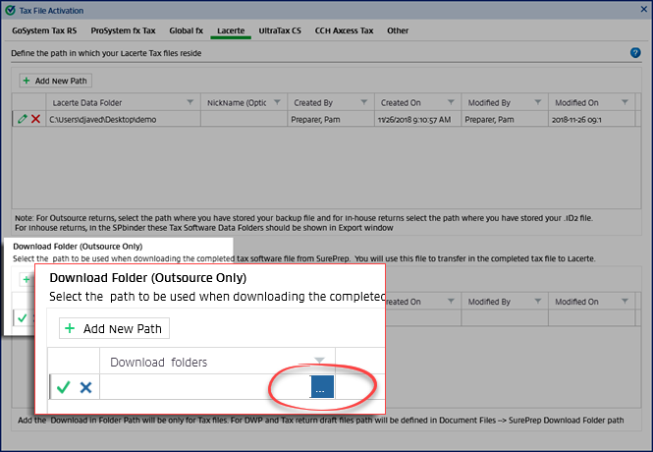Switch to the GoSystem Tax RS tab
The width and height of the screenshot is (653, 452).
click(45, 30)
